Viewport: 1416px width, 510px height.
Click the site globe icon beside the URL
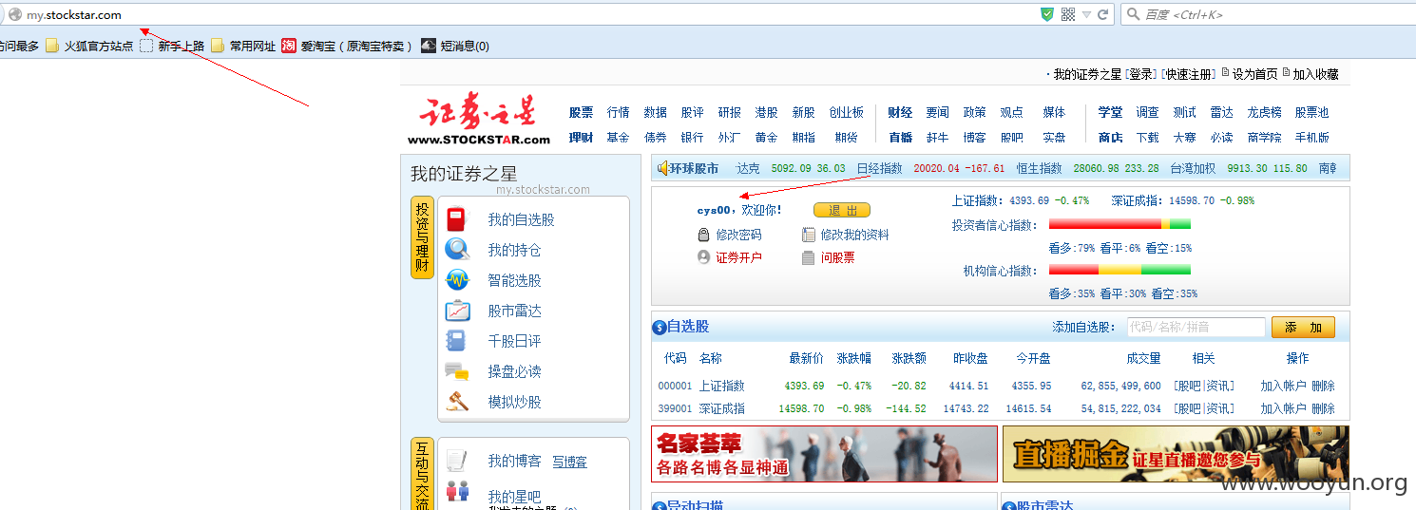coord(15,14)
